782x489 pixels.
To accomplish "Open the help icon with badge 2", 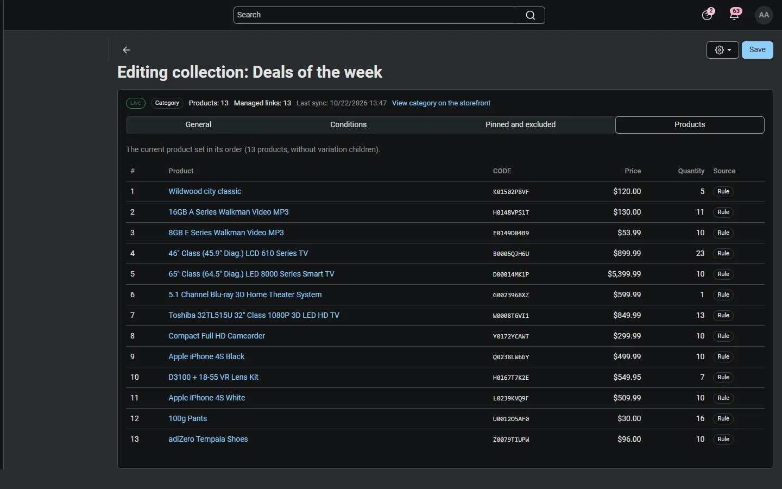I will click(707, 15).
